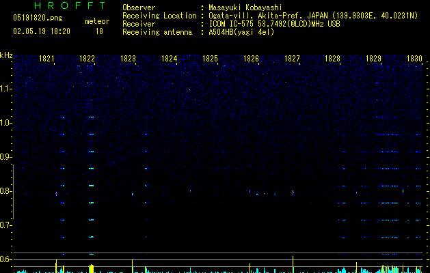
Task: Select the file name 05191820.png
Action: click(38, 18)
